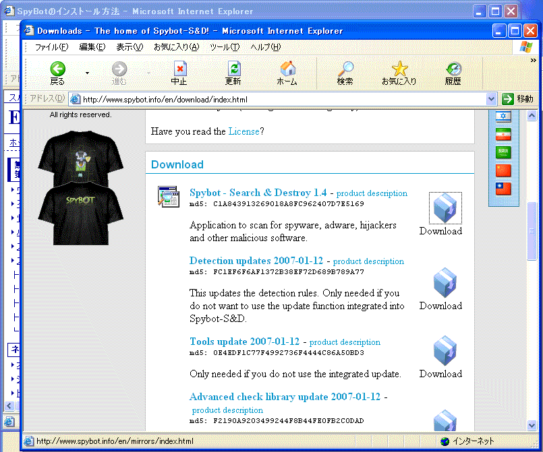The image size is (543, 452).
Task: Open the Forward button history dropdown arrow
Action: 148,73
